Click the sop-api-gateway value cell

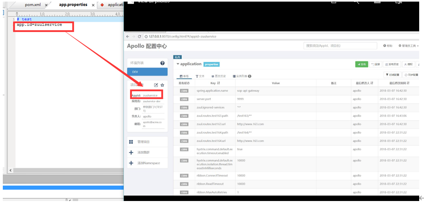click(276, 91)
